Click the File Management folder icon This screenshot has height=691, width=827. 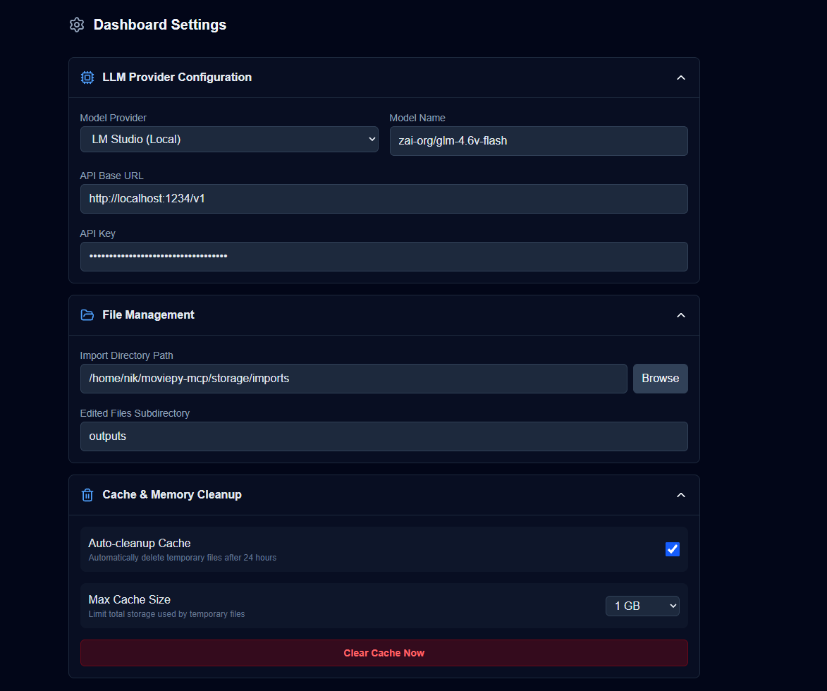pos(87,315)
